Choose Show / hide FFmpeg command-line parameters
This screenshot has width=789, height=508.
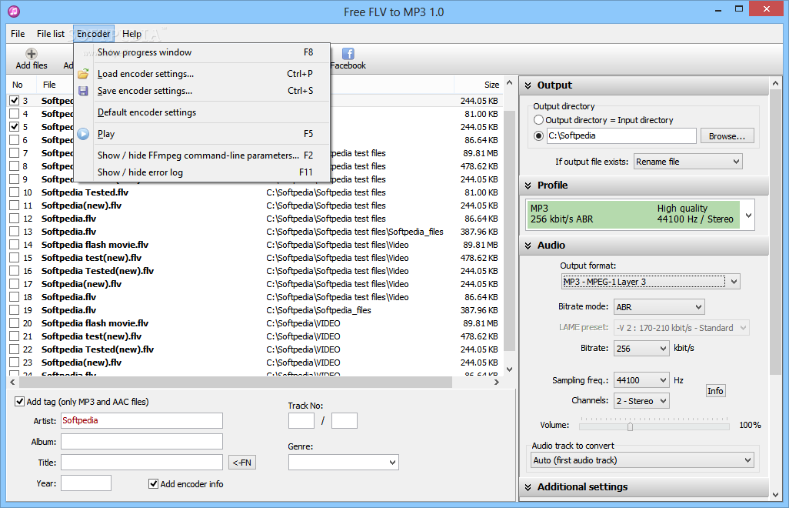click(201, 155)
